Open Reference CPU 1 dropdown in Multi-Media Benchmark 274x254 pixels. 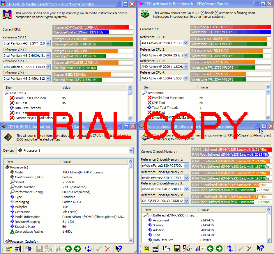pyautogui.click(x=48, y=43)
